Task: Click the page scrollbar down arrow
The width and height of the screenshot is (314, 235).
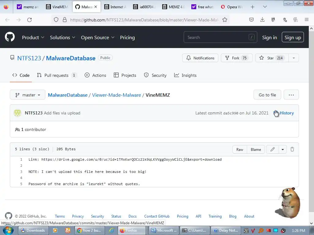Action: (x=312, y=223)
